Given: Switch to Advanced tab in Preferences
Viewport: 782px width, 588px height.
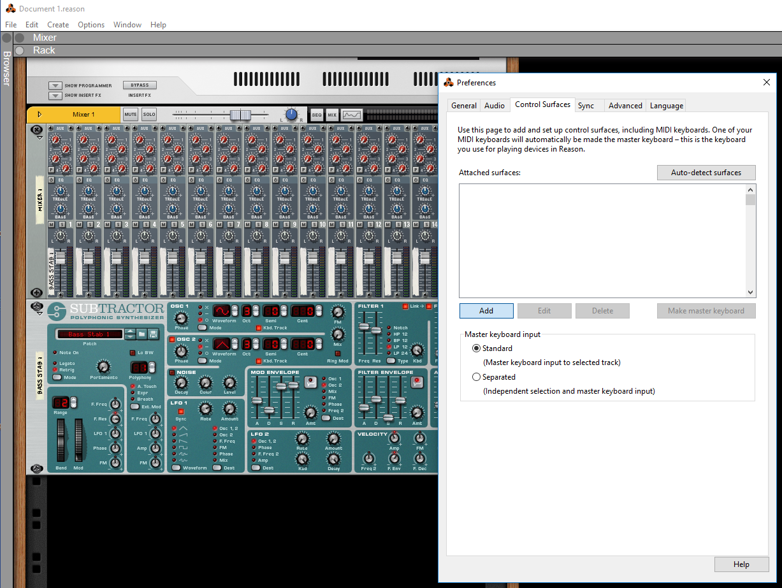Looking at the screenshot, I should click(x=625, y=106).
